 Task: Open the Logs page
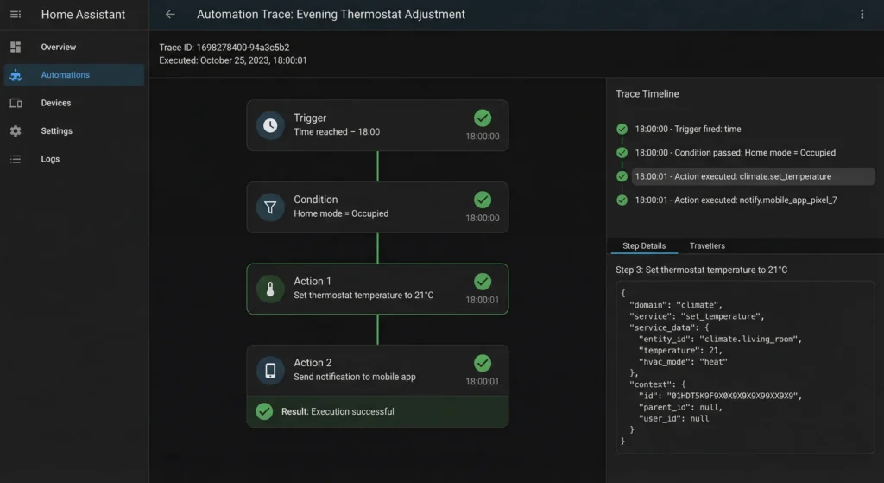tap(74, 159)
